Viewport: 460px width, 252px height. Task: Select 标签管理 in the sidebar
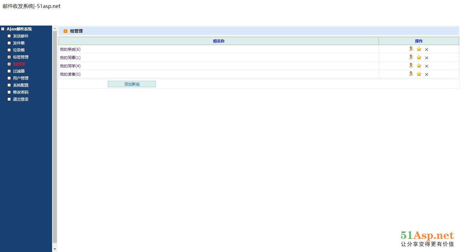(x=21, y=57)
